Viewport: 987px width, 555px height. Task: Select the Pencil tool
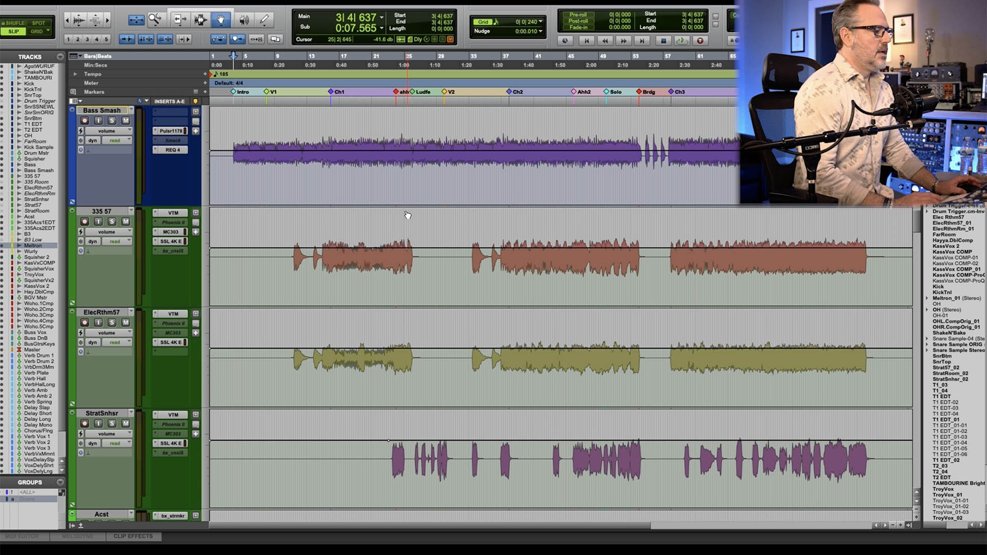click(264, 20)
